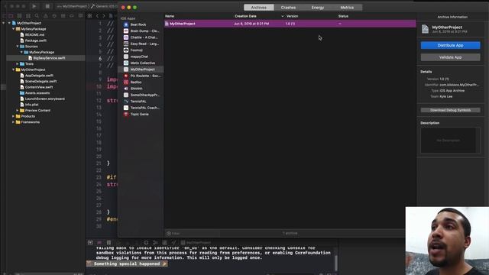The width and height of the screenshot is (489, 275).
Task: Click the archive Description text box
Action: [450, 141]
